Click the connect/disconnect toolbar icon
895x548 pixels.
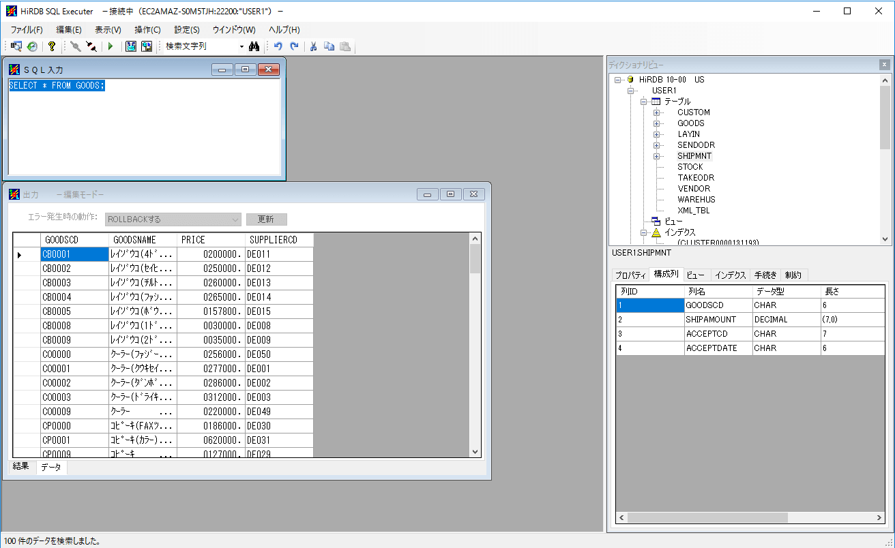tap(75, 46)
